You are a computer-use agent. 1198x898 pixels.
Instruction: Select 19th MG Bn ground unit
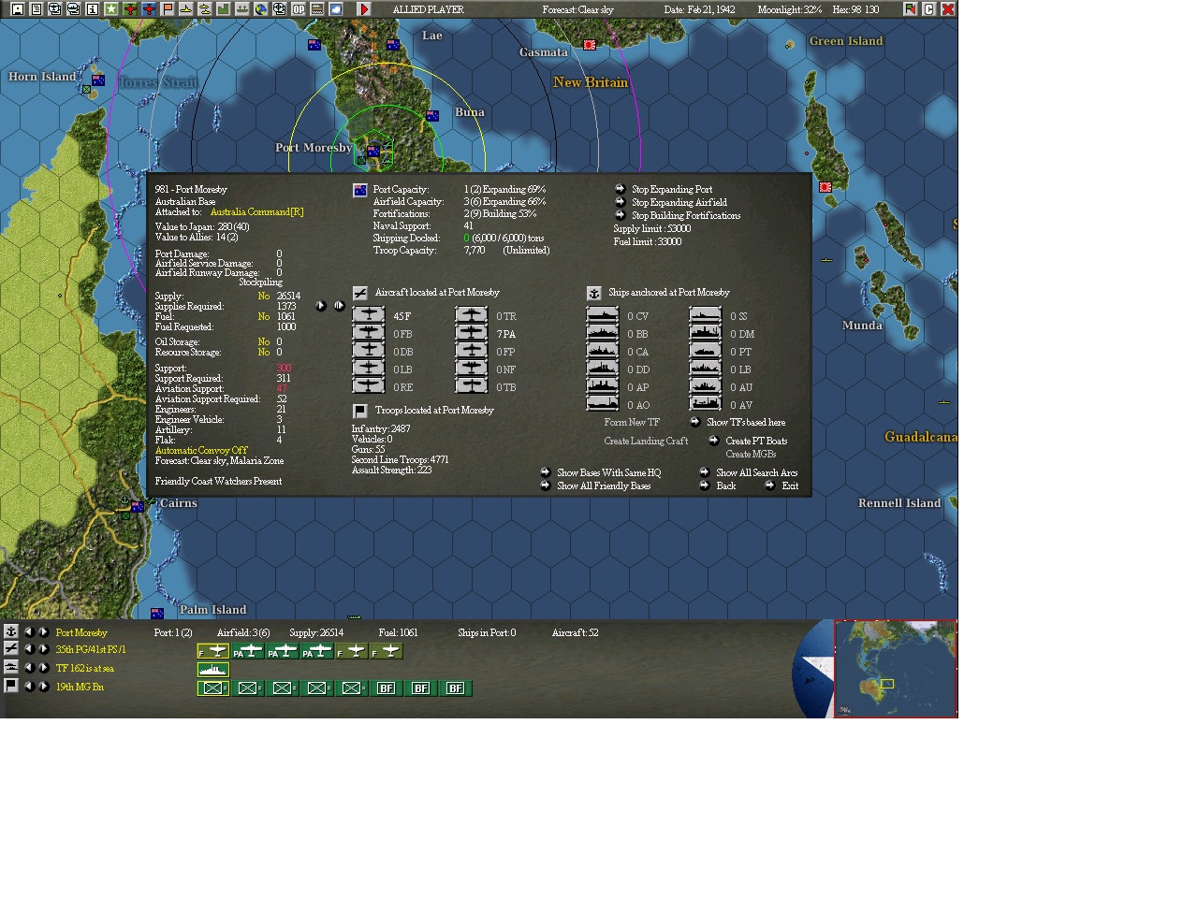(80, 687)
